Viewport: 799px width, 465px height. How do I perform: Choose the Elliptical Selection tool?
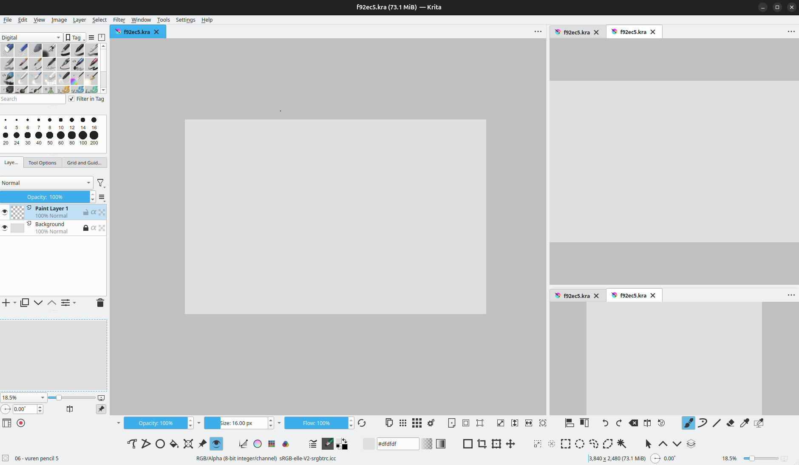coord(580,444)
